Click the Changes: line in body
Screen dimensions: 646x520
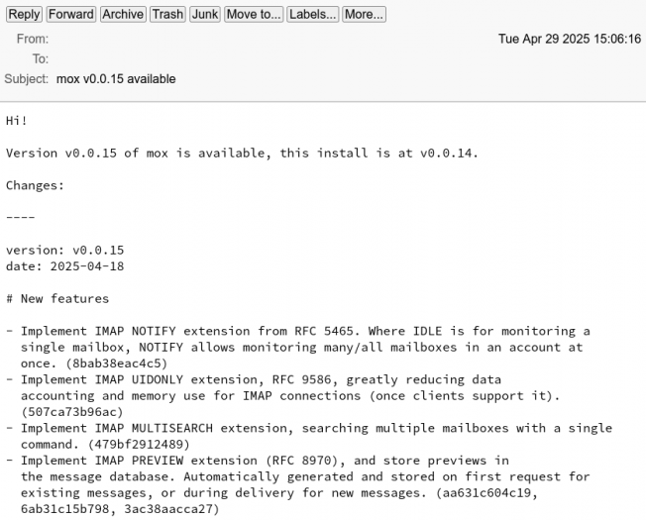[35, 185]
